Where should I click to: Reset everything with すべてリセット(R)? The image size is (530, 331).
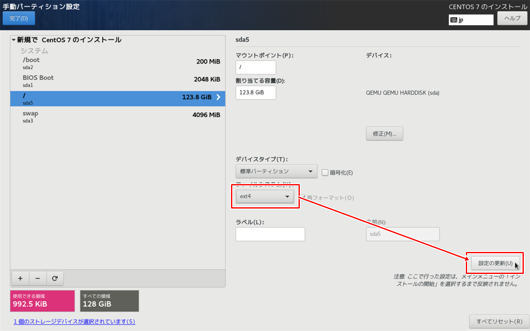point(499,321)
